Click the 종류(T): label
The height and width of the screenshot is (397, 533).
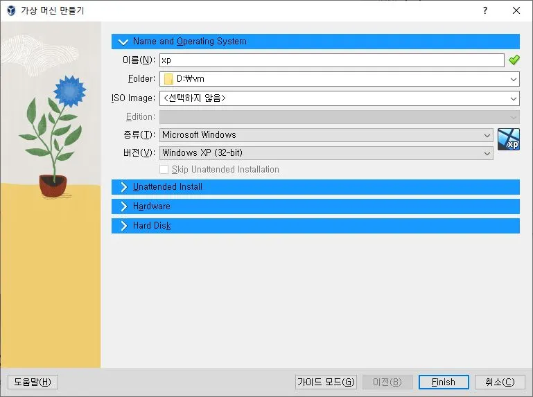139,135
